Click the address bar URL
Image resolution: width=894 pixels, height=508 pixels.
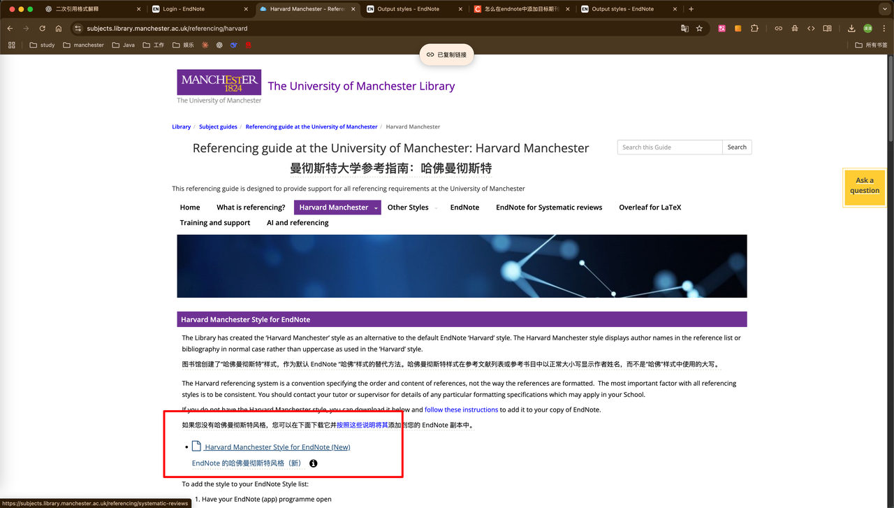point(167,29)
